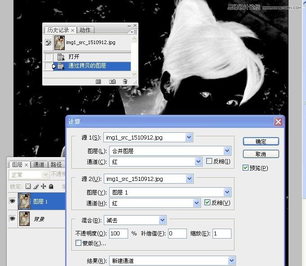Image resolution: width=306 pixels, height=266 pixels.
Task: Switch to the 动作 tab
Action: 85,30
